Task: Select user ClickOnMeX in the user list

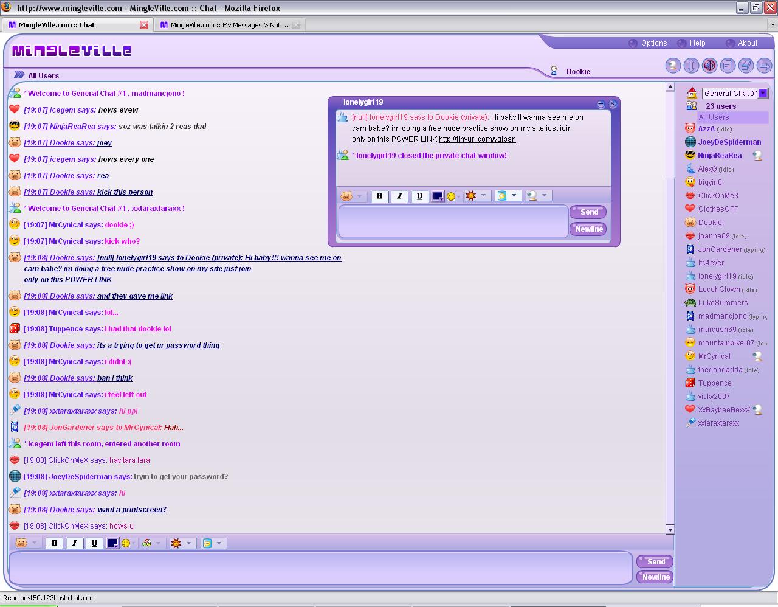Action: pyautogui.click(x=718, y=196)
